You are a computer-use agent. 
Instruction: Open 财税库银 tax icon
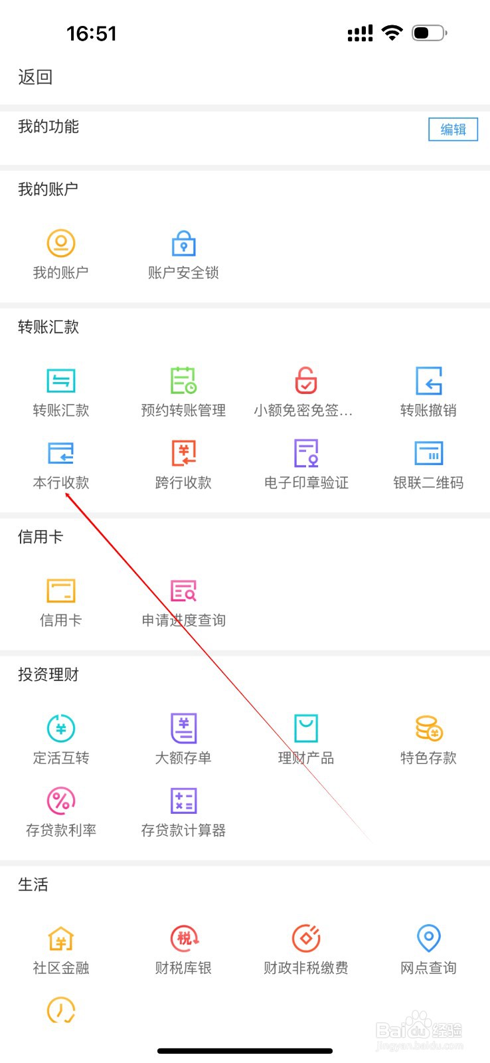pos(184,938)
